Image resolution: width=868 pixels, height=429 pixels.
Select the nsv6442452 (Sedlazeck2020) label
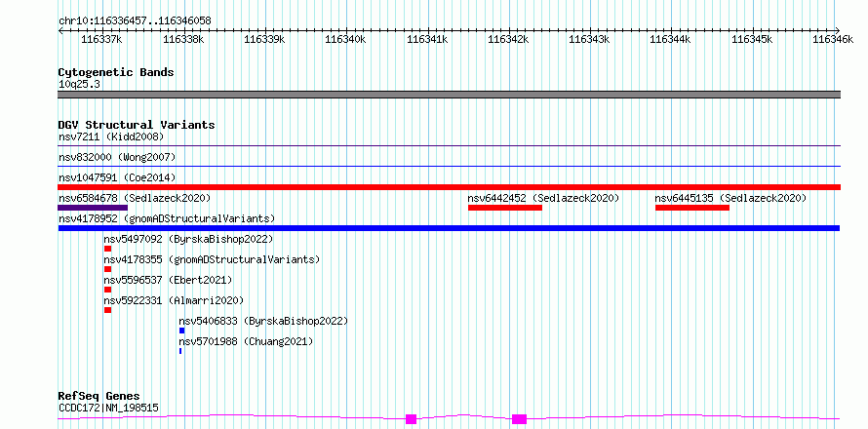click(x=543, y=198)
